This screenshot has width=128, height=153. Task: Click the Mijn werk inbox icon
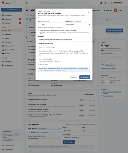3,19
